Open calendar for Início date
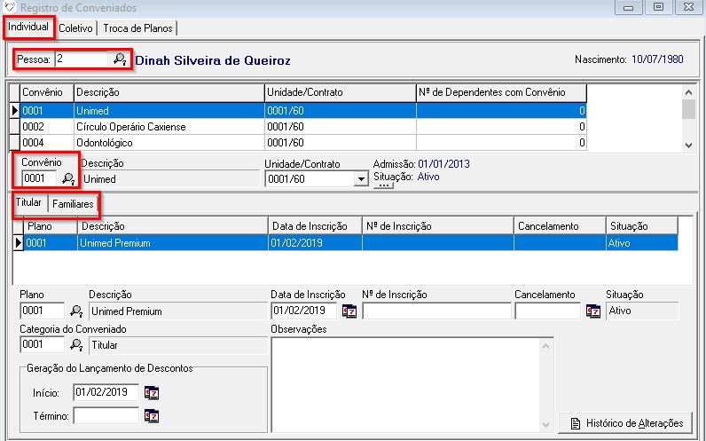This screenshot has width=706, height=441. tap(151, 392)
